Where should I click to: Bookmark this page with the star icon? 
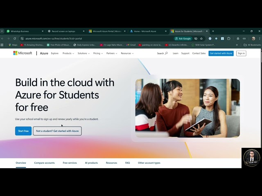click(201, 38)
